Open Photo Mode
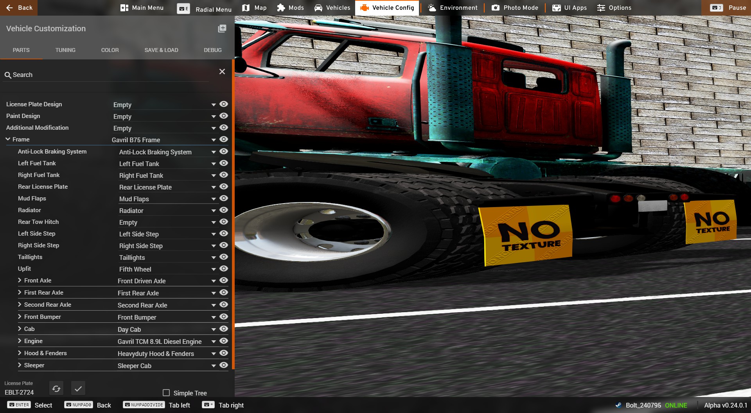 [515, 8]
